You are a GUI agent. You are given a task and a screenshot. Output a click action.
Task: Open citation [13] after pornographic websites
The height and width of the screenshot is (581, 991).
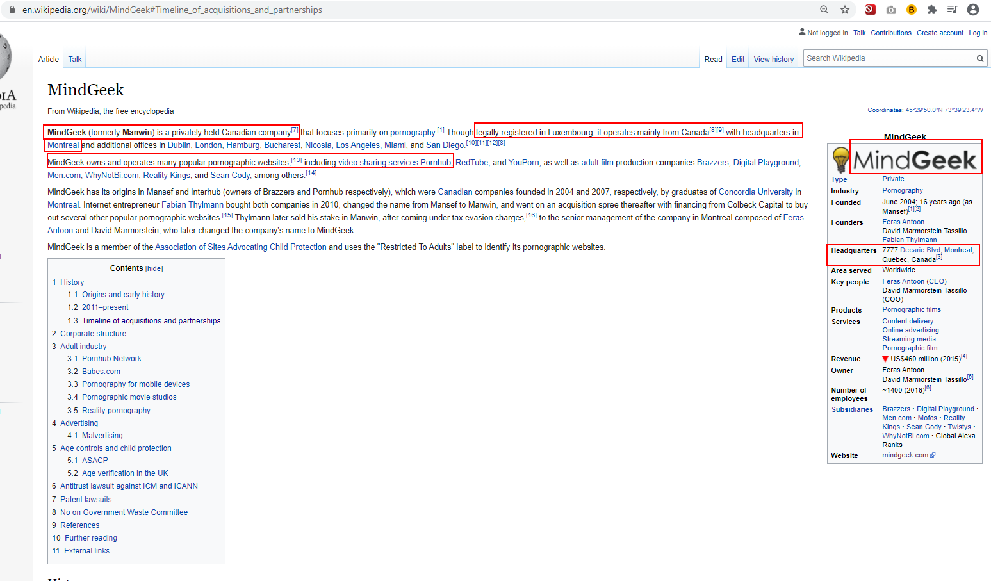click(297, 160)
